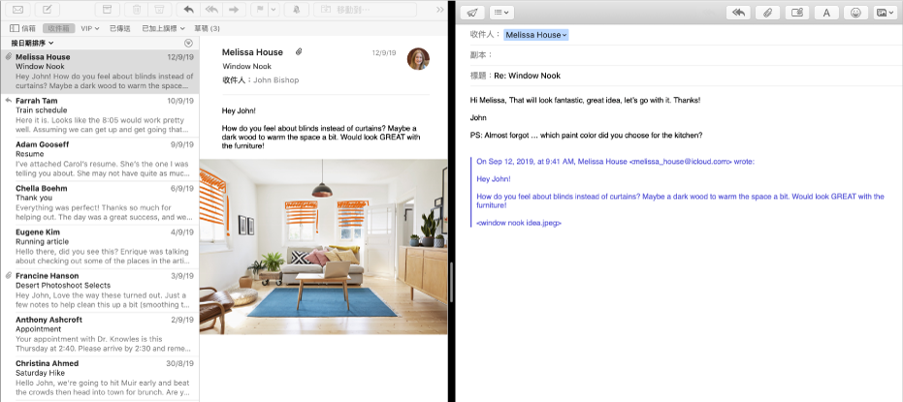The height and width of the screenshot is (402, 903).
Task: Click the Window Nook subject in the message header
Action: [x=247, y=66]
